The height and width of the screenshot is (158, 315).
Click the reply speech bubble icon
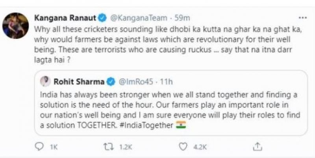coord(40,146)
